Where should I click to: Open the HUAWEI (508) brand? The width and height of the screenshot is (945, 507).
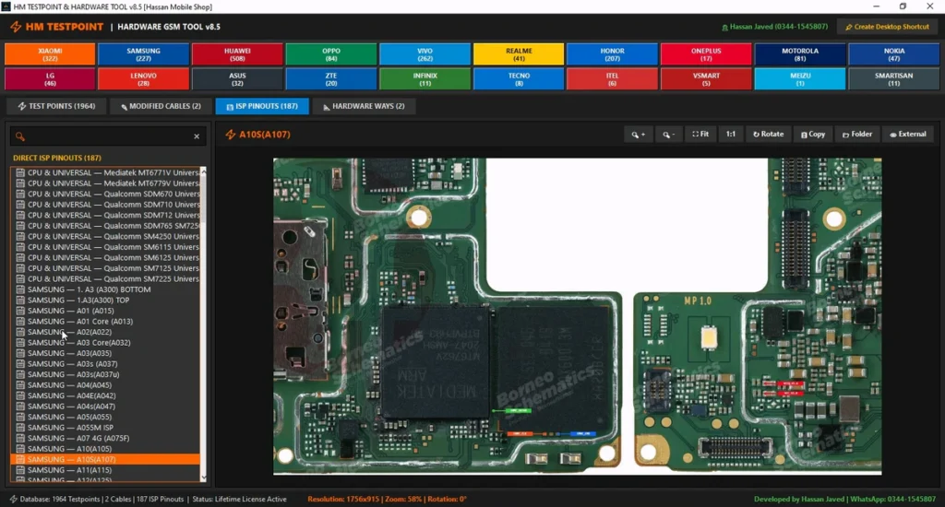(237, 54)
